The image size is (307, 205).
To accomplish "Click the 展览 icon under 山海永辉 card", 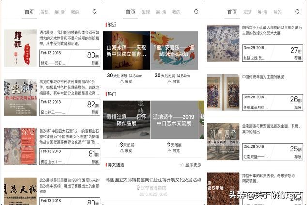I will point(122,82).
